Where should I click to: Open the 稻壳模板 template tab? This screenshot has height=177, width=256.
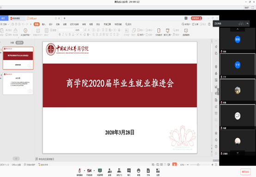(16, 18)
